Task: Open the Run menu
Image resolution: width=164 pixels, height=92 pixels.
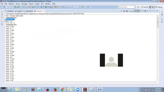Action: [x=42, y=4]
